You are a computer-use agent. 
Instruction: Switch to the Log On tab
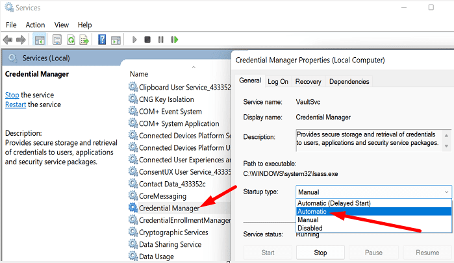[278, 82]
